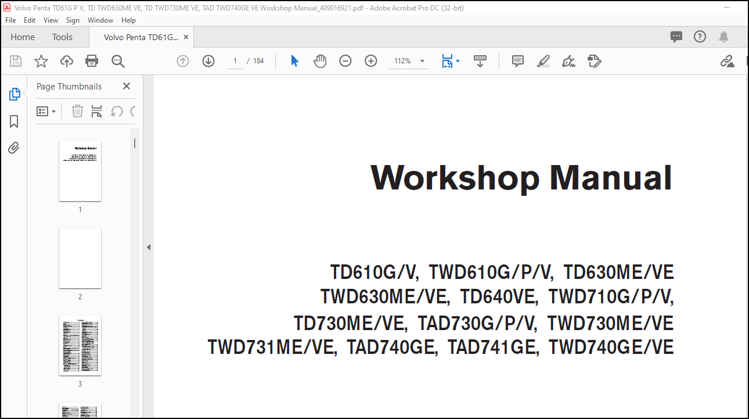The width and height of the screenshot is (749, 419).
Task: Close the Page Thumbnails panel
Action: [x=127, y=86]
